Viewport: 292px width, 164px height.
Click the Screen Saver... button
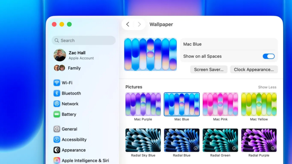click(209, 69)
